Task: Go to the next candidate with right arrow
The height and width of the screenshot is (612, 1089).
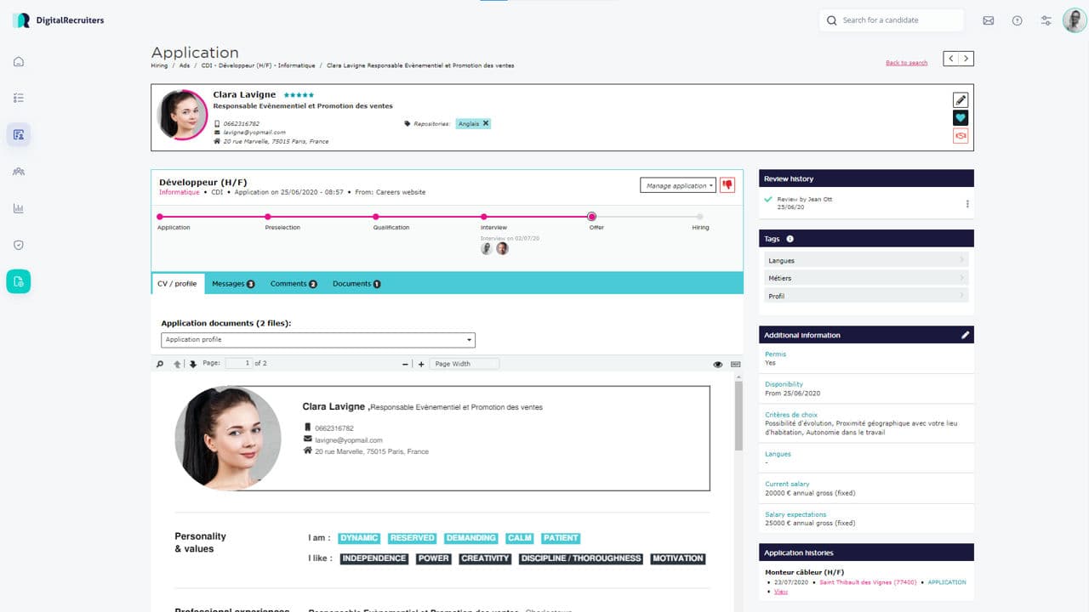Action: coord(966,59)
